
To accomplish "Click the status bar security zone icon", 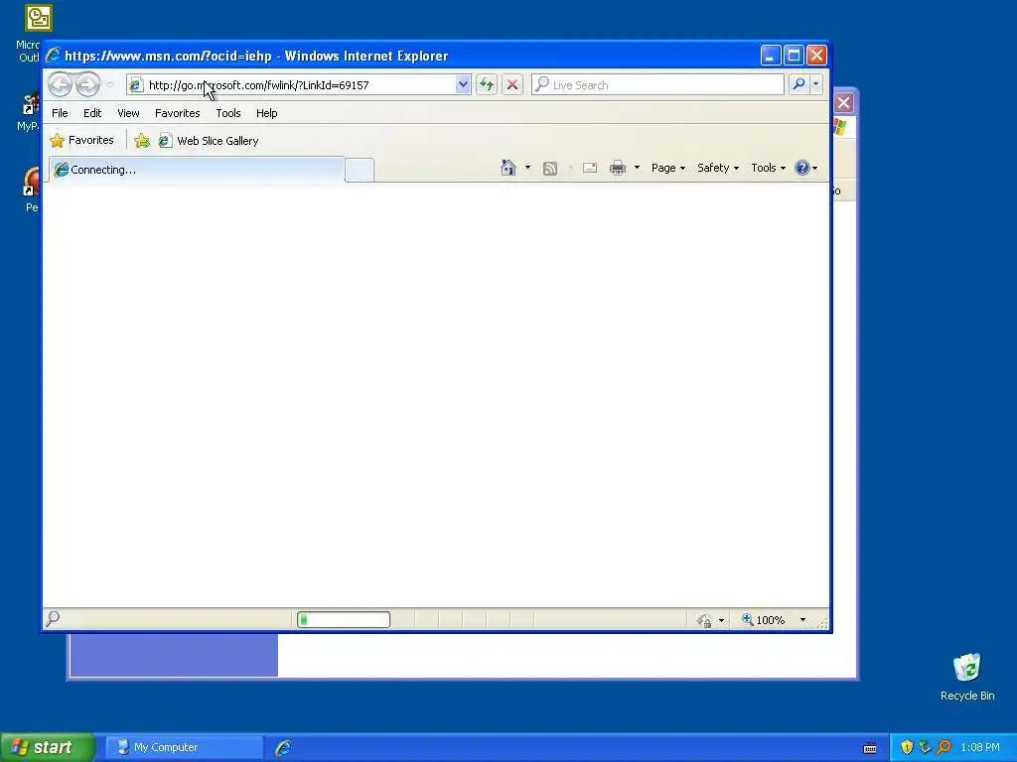I will tap(704, 620).
